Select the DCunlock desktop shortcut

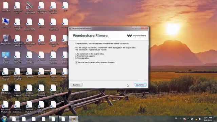click(41, 56)
